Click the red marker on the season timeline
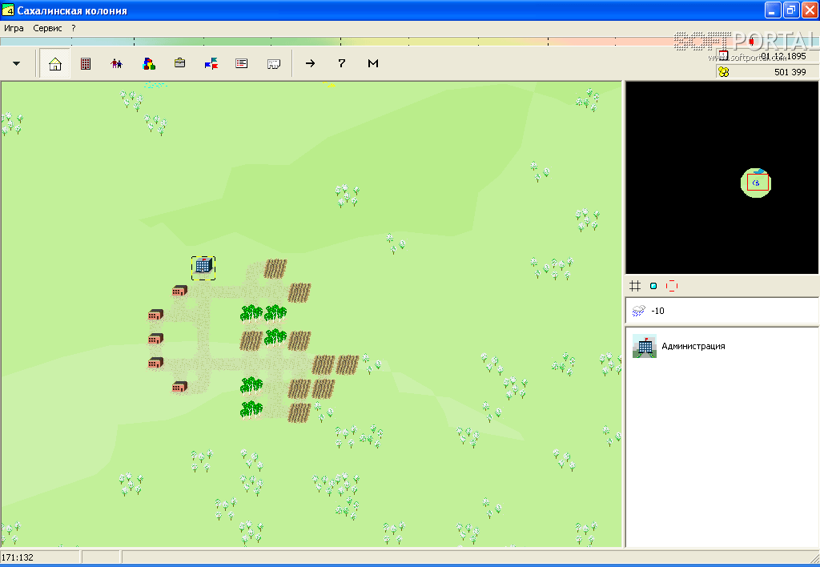The image size is (820, 567). click(x=751, y=42)
